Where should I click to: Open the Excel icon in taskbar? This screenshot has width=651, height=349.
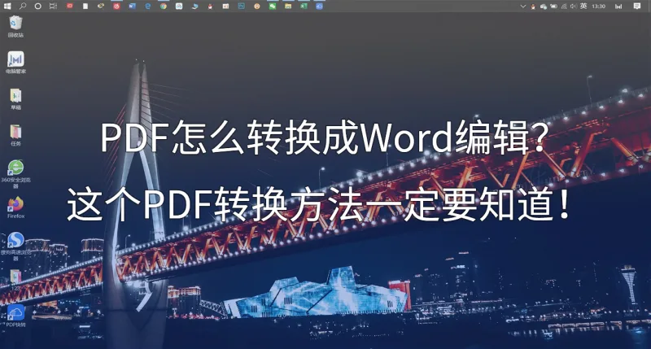[304, 7]
